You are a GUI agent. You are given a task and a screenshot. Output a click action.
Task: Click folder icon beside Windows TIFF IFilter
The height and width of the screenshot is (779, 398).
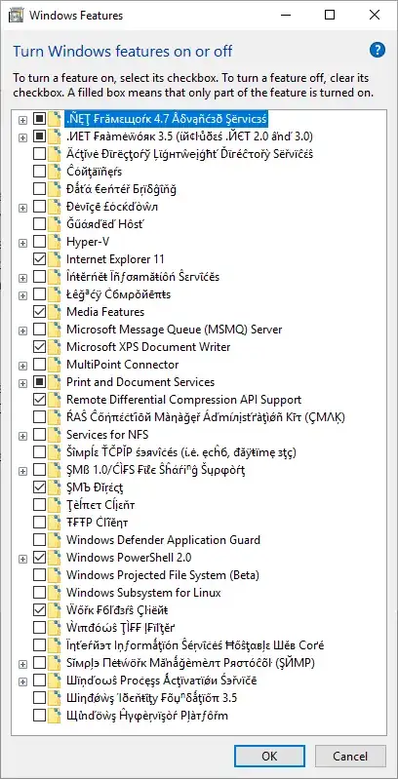point(56,628)
